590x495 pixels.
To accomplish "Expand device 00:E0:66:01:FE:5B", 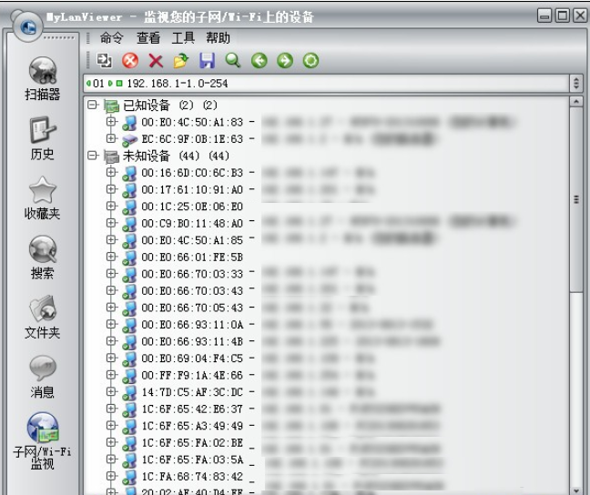I will pos(111,257).
